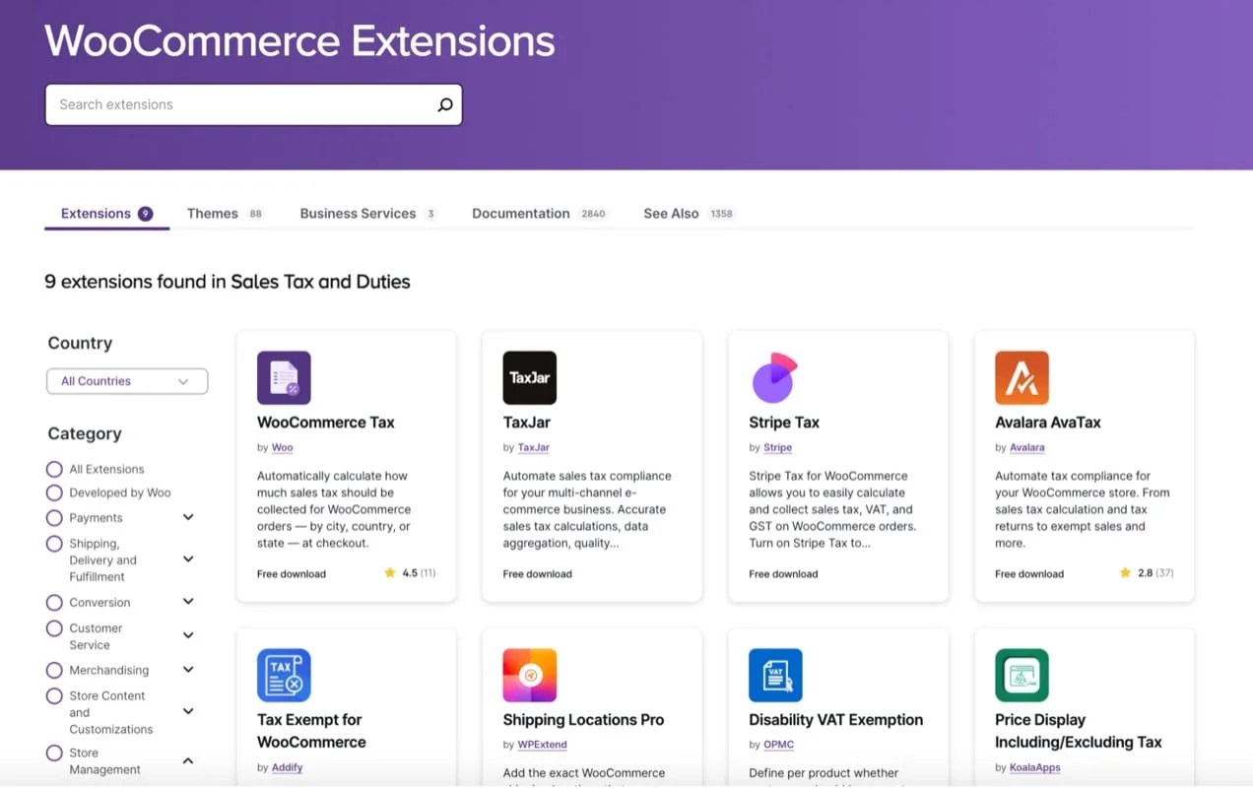Open the See Also tab
1253x788 pixels.
(690, 214)
